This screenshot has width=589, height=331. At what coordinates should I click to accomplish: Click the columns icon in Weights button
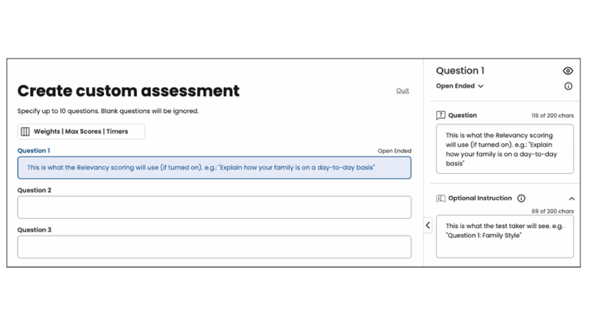coord(25,132)
